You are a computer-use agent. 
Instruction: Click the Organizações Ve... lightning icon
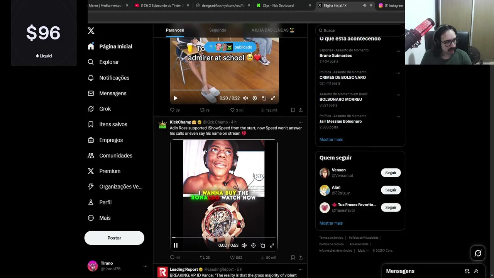coord(91,186)
